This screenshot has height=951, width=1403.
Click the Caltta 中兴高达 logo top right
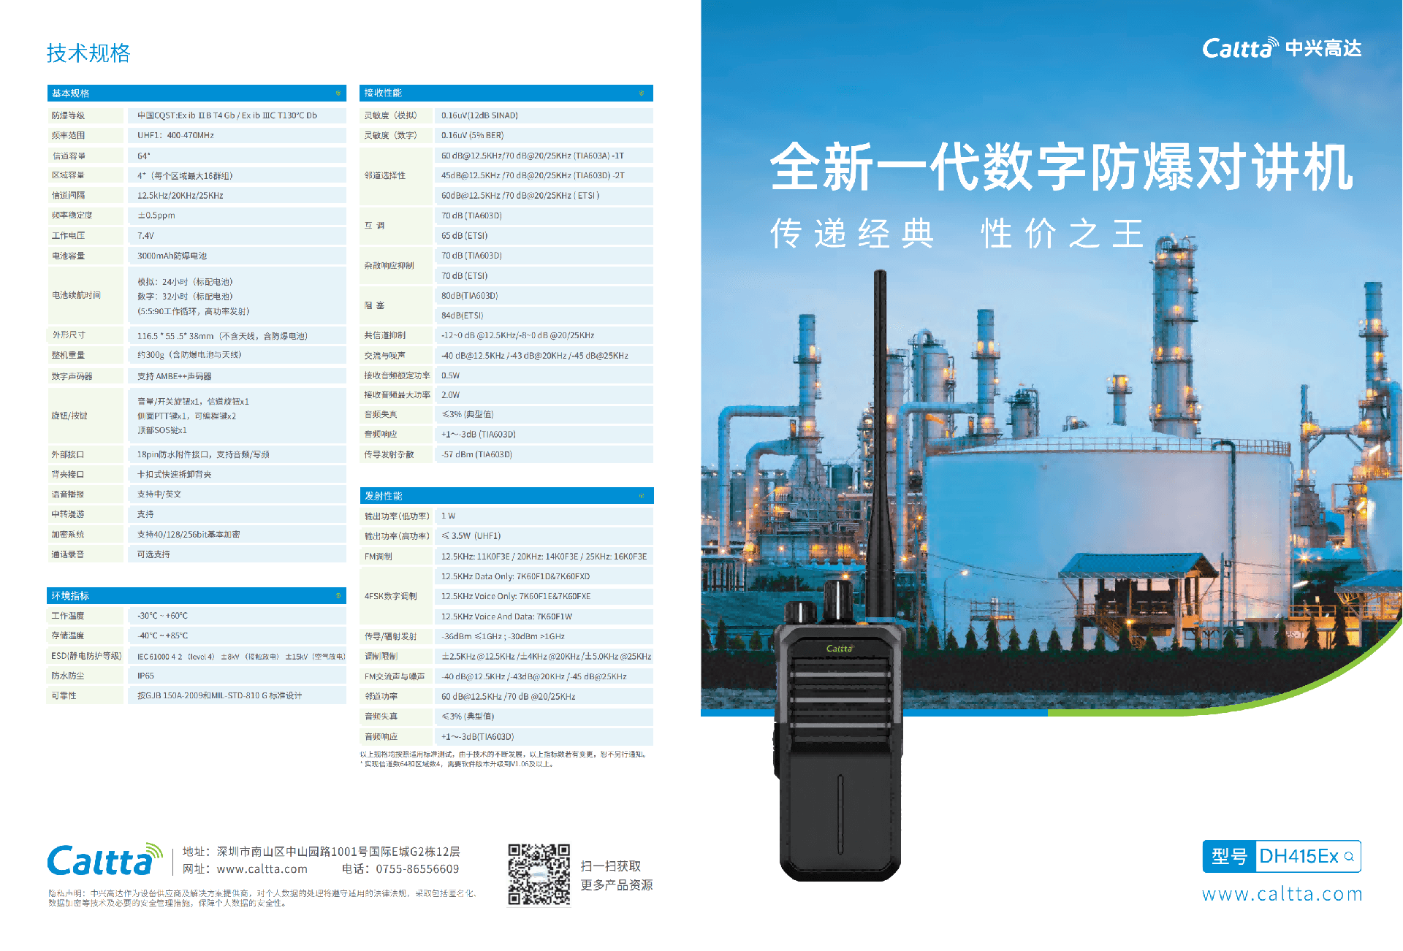click(x=1282, y=48)
